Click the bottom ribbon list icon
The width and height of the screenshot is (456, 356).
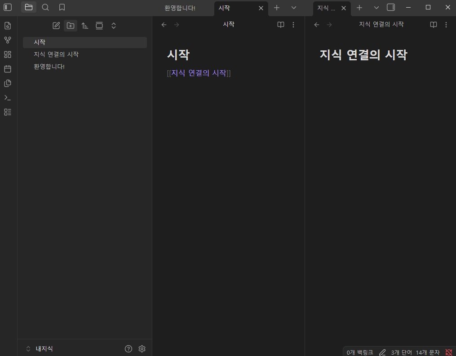click(x=8, y=112)
